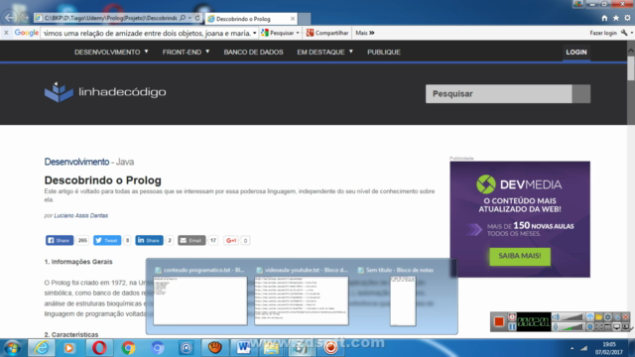Click the Twitter Tweet button
This screenshot has height=357, width=635.
(107, 240)
